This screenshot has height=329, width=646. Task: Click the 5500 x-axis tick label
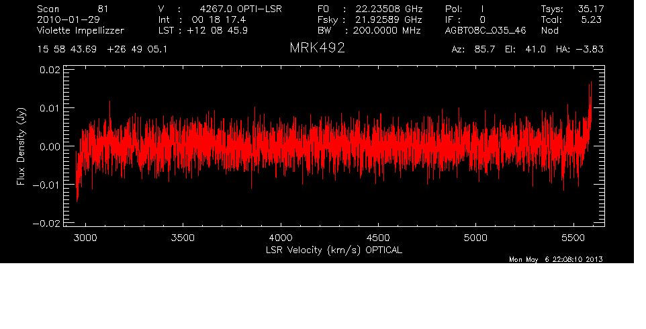573,238
